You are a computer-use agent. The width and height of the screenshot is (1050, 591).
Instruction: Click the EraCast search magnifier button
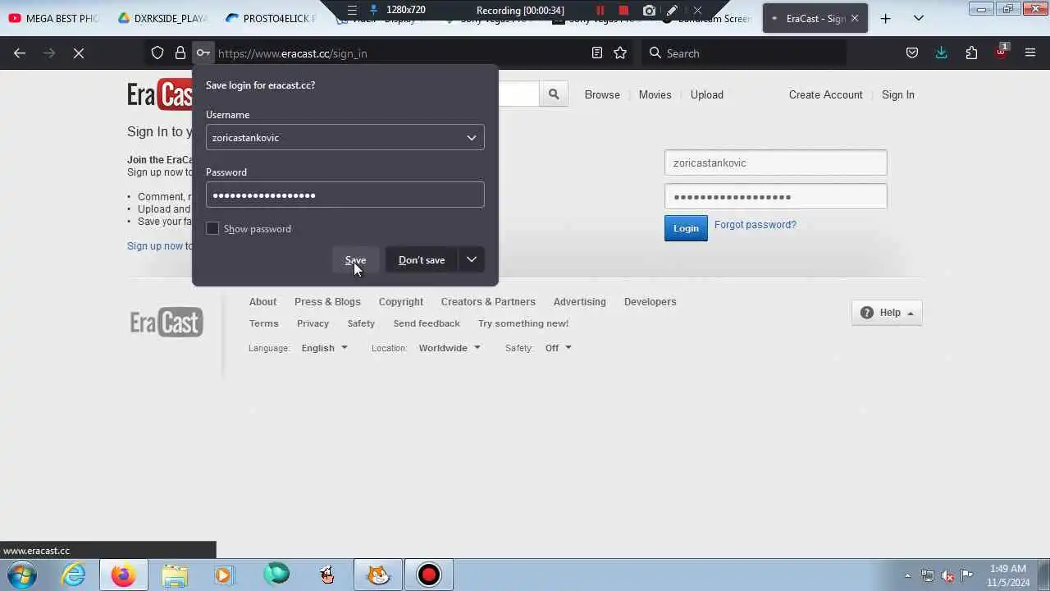(554, 94)
